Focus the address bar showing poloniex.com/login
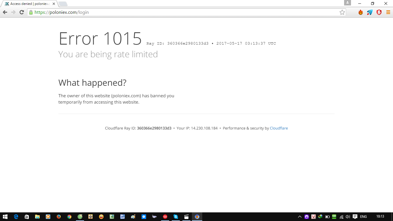Viewport: 393px width, 221px height. pos(186,12)
